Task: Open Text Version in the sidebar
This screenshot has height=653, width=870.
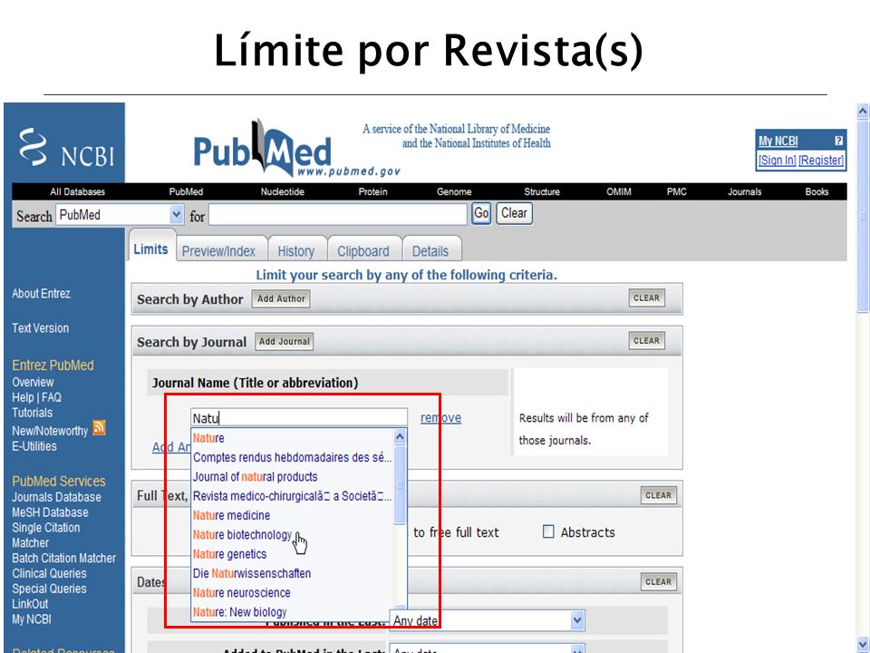Action: coord(41,328)
